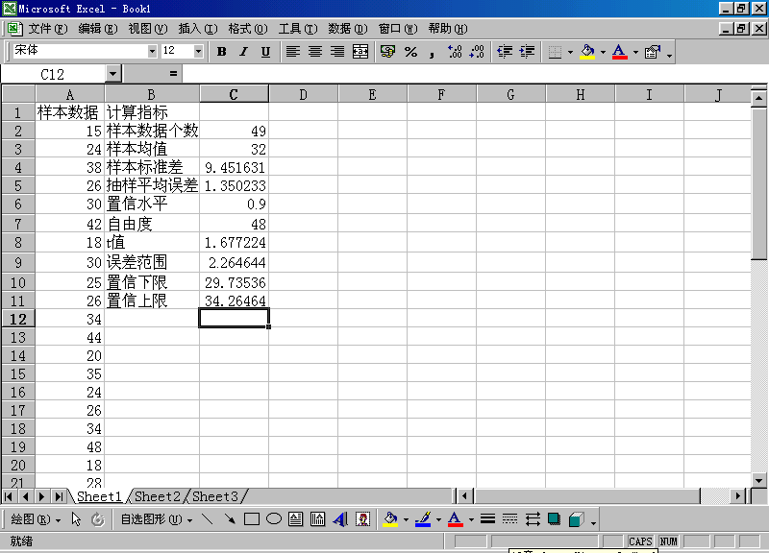Screen dimensions: 769x553
Task: Open the 格式 (Format) menu
Action: (247, 29)
